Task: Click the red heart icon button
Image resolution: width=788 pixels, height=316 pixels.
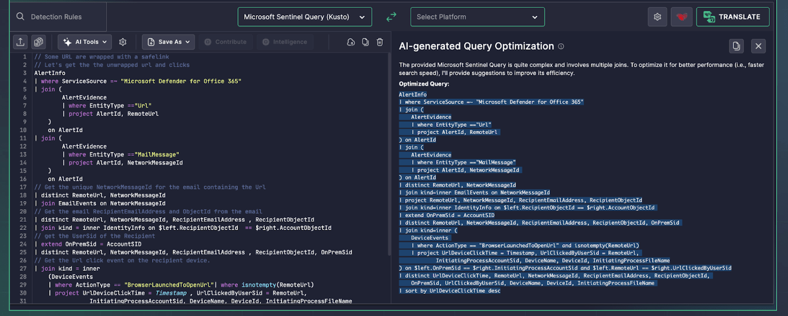Action: (682, 17)
